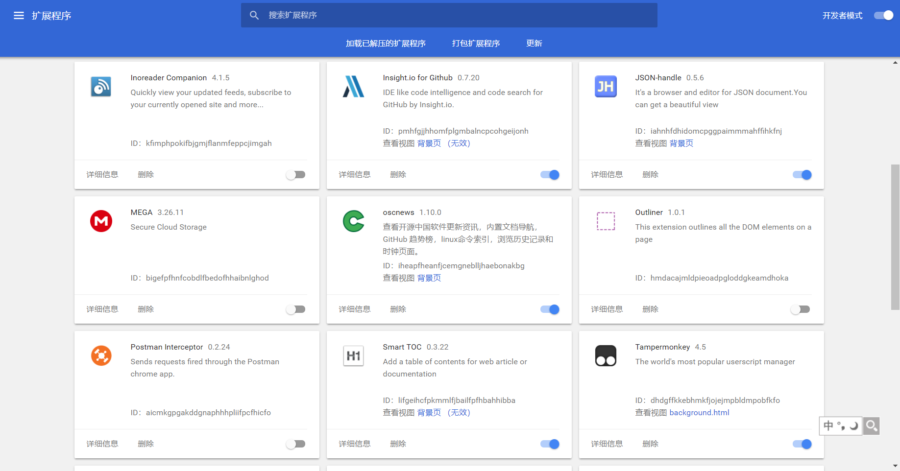Open the hamburger main menu

(19, 16)
